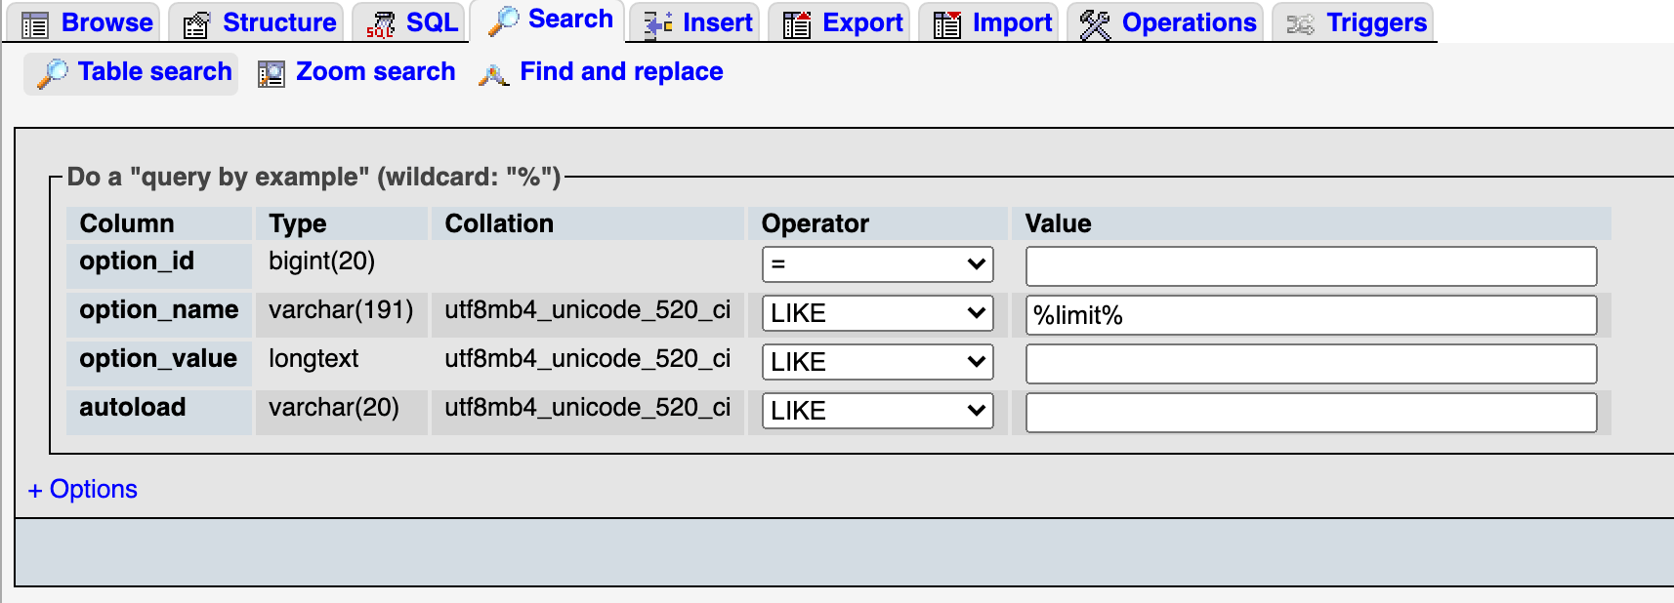Expand the + Options section
This screenshot has height=603, width=1674.
(83, 489)
